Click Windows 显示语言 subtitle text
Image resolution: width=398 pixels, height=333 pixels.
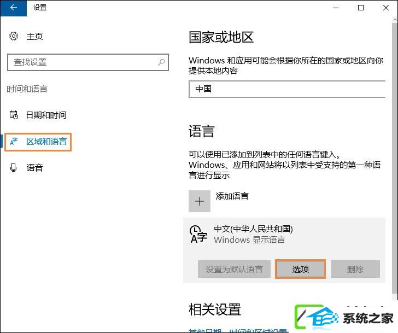pyautogui.click(x=249, y=240)
